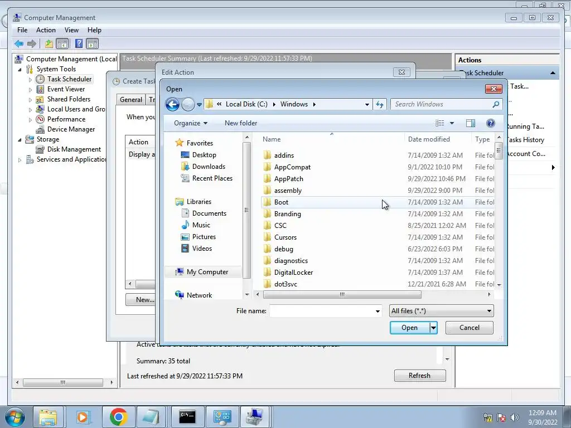571x428 pixels.
Task: Click the Open button
Action: [410, 328]
